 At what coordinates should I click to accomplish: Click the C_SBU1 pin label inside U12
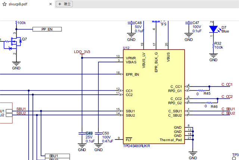pyautogui.click(x=175, y=111)
